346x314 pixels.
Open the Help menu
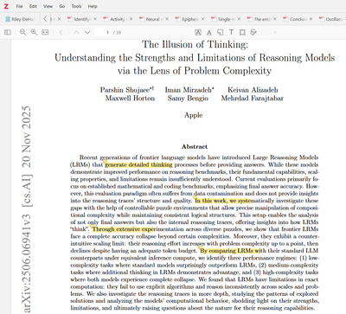point(93,6)
